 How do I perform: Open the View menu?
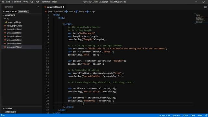pos(26,2)
